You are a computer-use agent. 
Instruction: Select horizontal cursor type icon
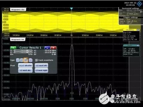[18, 60]
